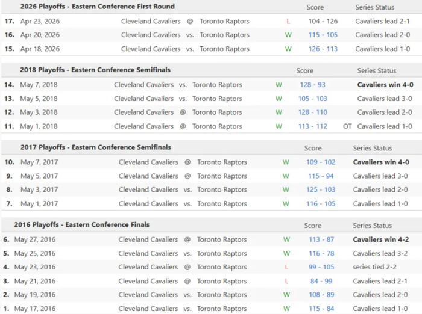
Task: Click Toronto Raptors in the May 19, 2016 row
Action: click(x=222, y=295)
